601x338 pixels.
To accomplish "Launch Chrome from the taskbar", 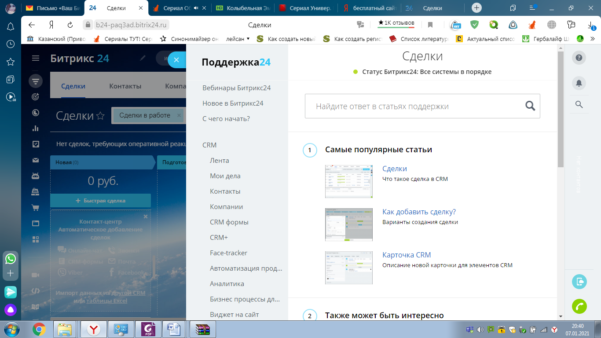I will [39, 329].
